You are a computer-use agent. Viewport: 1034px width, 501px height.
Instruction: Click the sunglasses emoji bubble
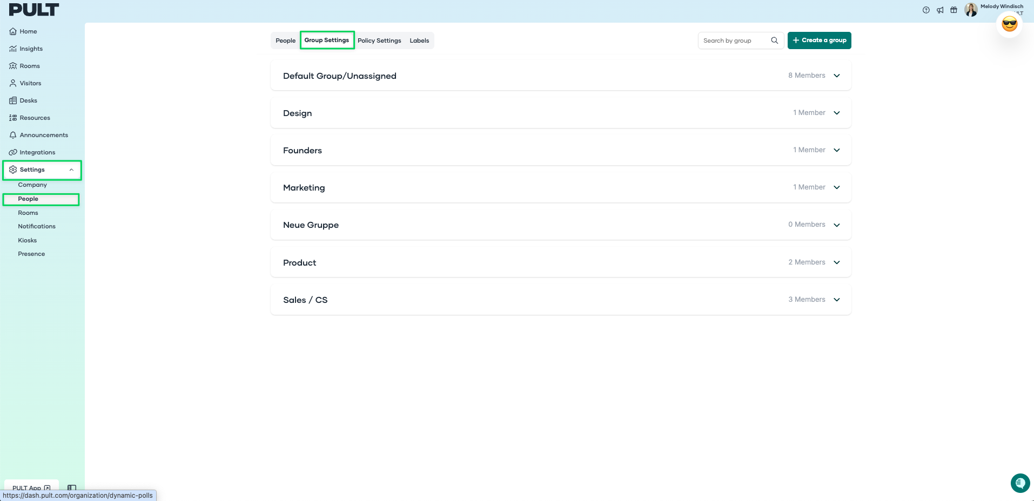click(1009, 24)
